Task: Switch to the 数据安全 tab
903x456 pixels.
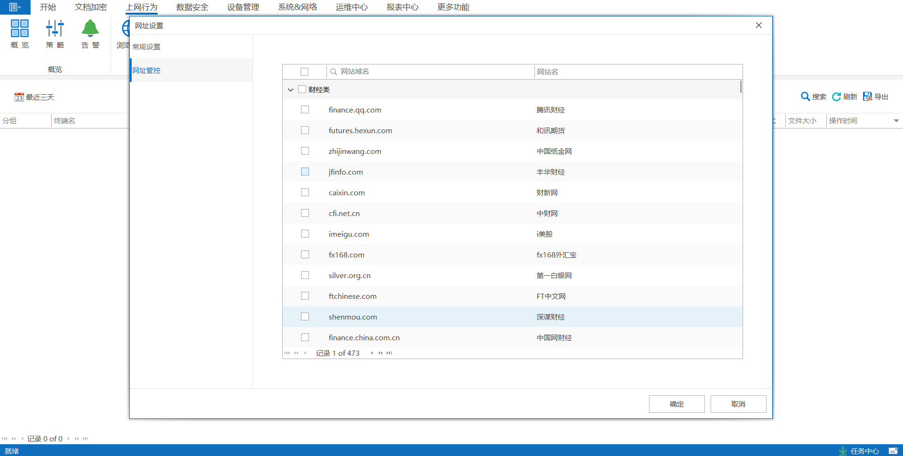Action: 192,7
